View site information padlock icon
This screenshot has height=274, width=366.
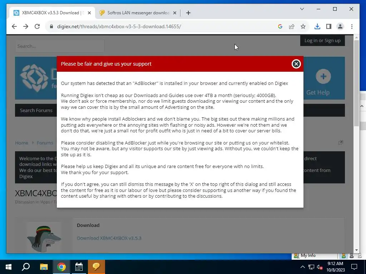coord(51,26)
